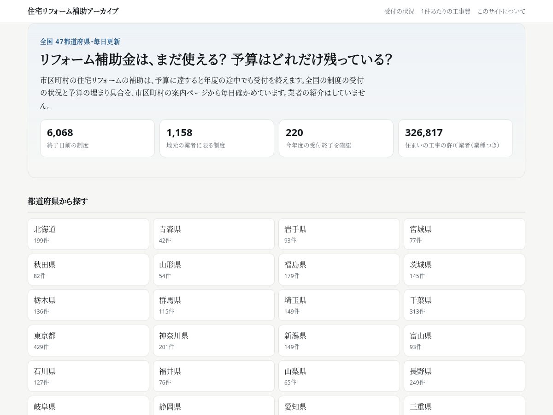Choose 栃木県 from the prefecture list
Viewport: 553px width, 415px height.
click(x=88, y=305)
